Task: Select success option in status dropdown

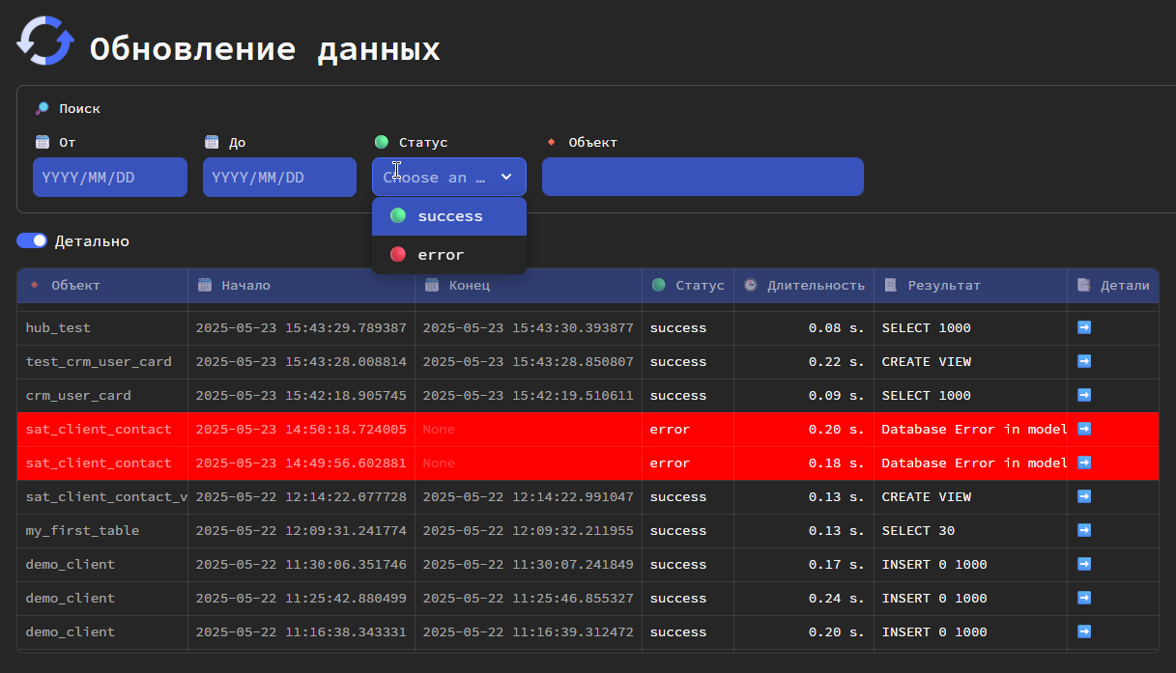Action: (449, 216)
